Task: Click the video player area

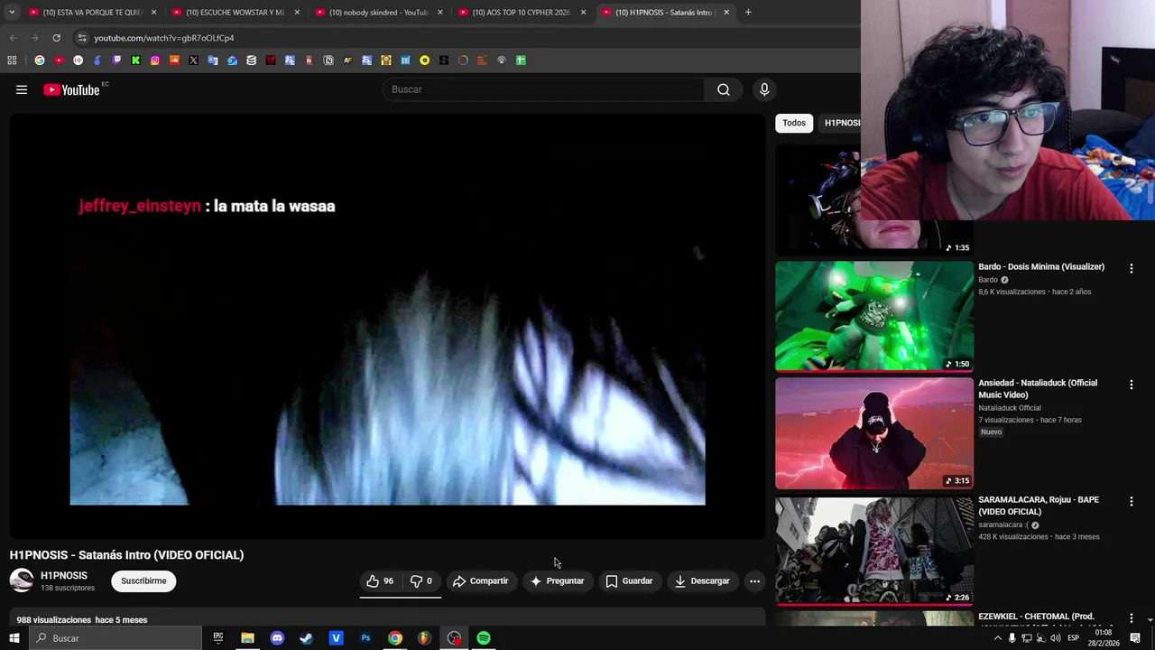Action: pos(387,327)
